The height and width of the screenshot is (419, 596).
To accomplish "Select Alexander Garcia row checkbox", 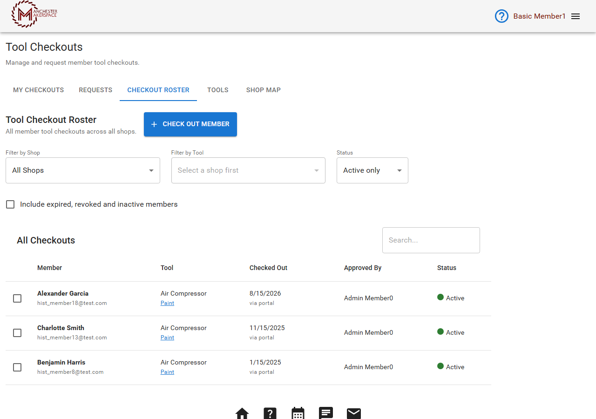I will (17, 298).
